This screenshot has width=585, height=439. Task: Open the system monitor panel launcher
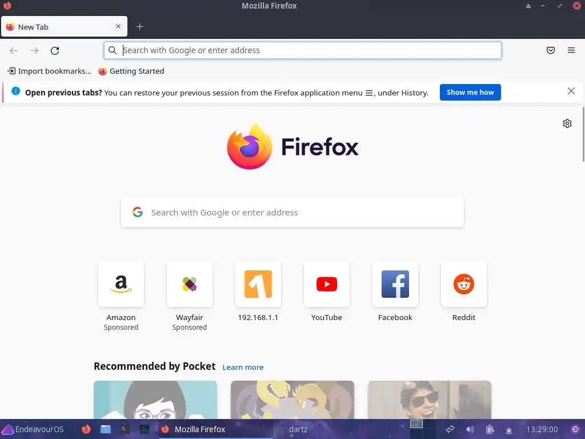(x=145, y=429)
